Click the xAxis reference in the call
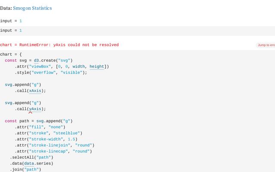The width and height of the screenshot is (275, 172). pos(36,91)
